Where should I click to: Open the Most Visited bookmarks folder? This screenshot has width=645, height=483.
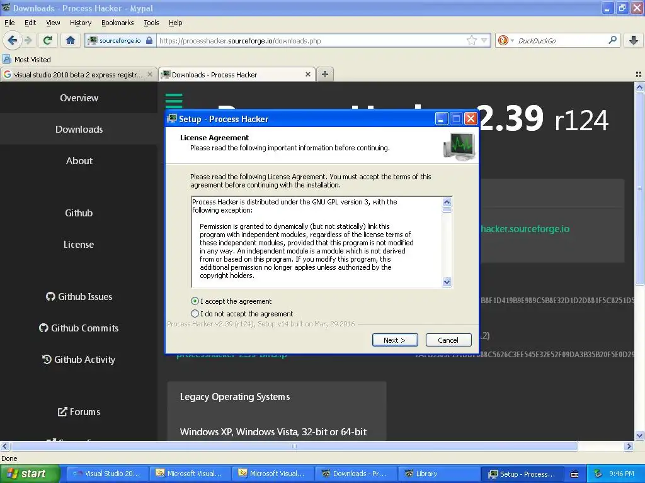26,60
